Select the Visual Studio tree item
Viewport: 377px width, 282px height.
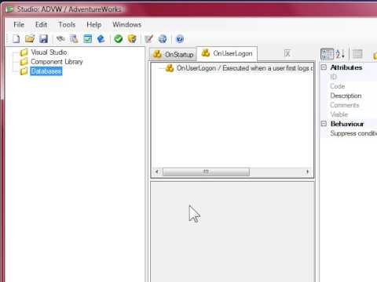pyautogui.click(x=49, y=52)
